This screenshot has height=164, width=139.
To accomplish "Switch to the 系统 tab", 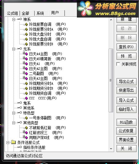I will click(x=42, y=14).
